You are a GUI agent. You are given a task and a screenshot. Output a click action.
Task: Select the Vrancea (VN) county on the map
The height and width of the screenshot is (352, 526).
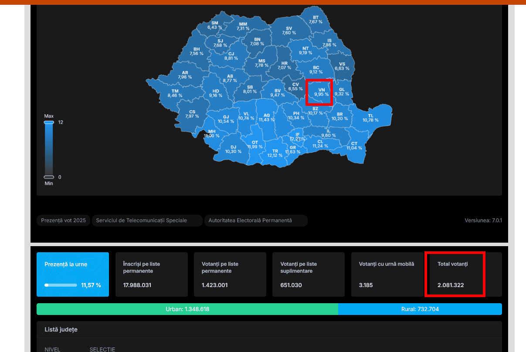321,91
